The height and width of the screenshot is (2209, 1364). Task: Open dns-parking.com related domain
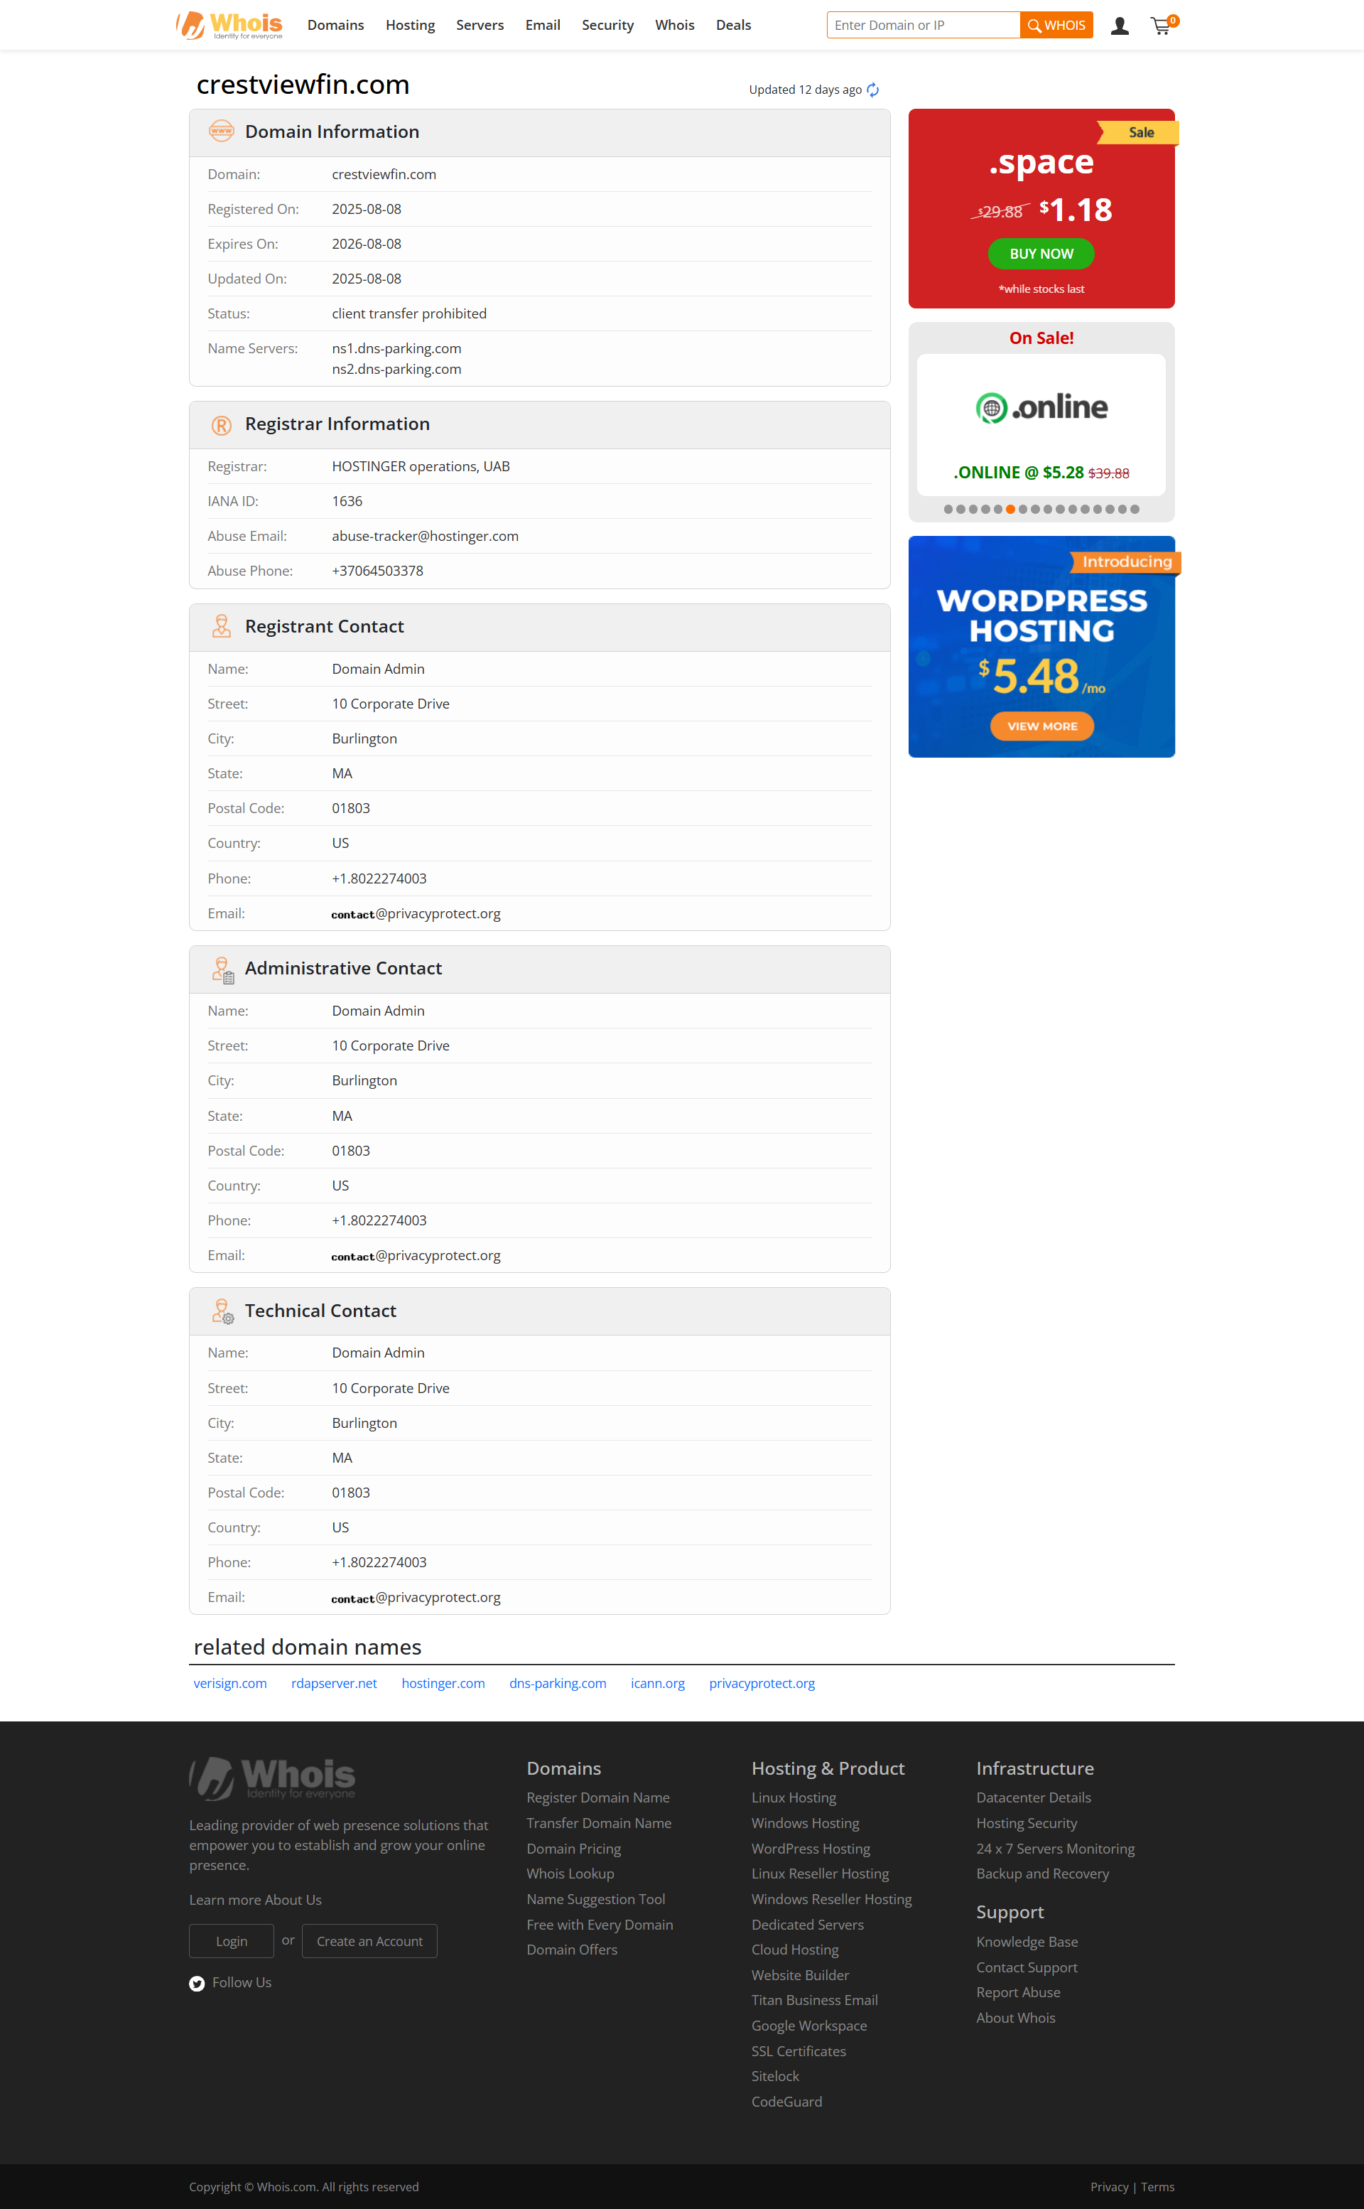[x=558, y=1683]
